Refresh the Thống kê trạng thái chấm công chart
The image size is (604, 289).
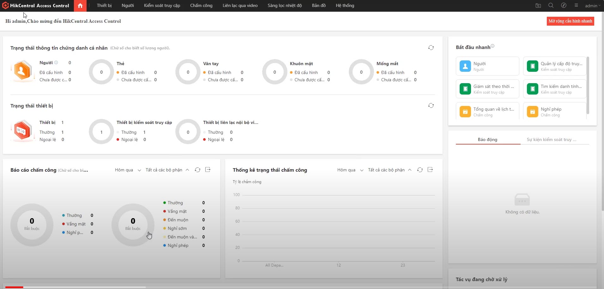click(x=420, y=170)
